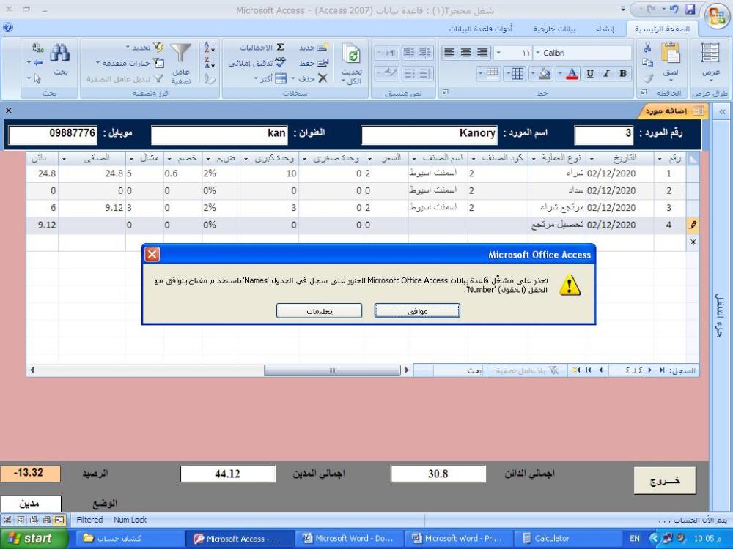The width and height of the screenshot is (733, 549).
Task: Open الصفحة الرئيسية ribbon tab
Action: pos(662,29)
